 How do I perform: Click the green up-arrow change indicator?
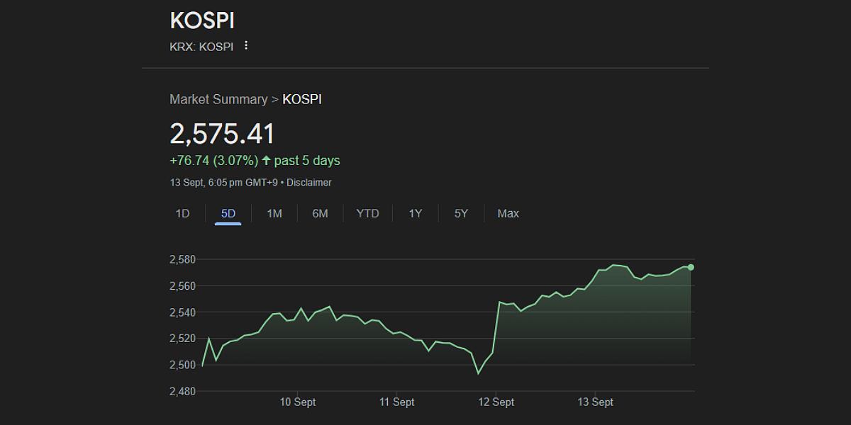(267, 161)
